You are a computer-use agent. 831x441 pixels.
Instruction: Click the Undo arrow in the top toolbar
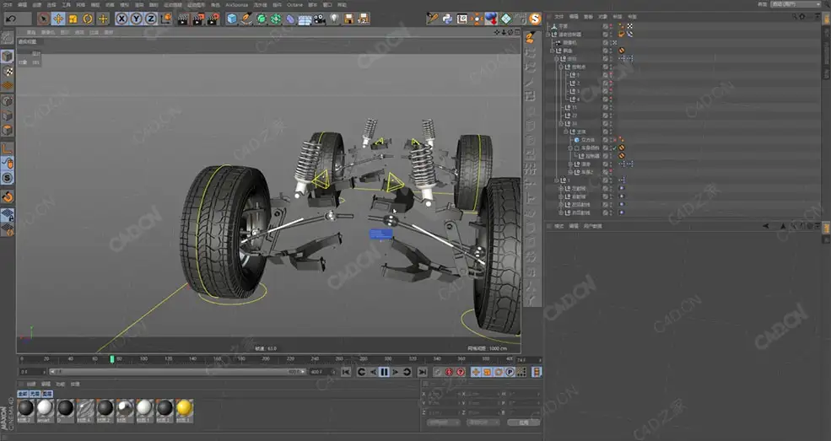tap(11, 19)
